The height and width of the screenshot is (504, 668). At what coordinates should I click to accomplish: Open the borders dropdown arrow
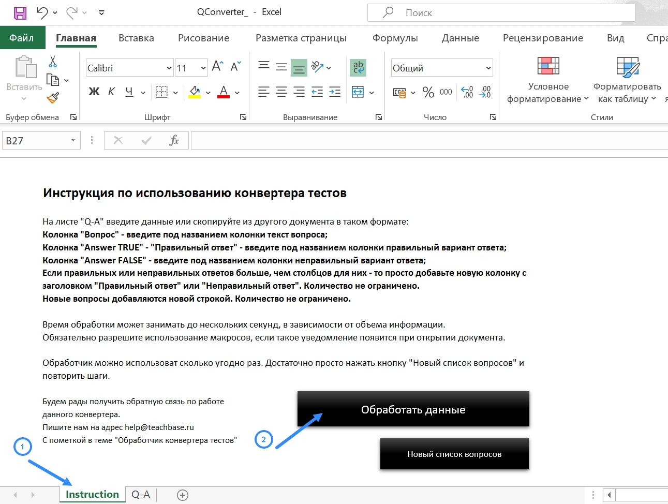point(175,93)
